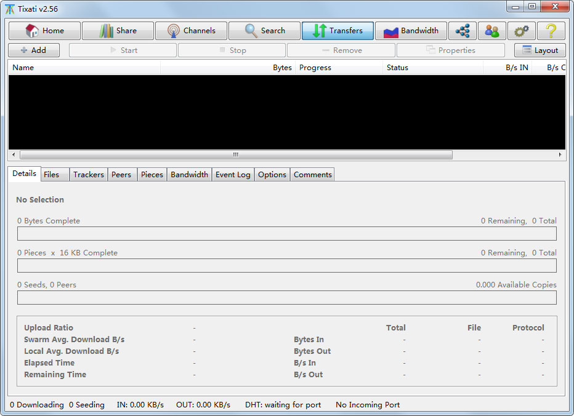The width and height of the screenshot is (574, 416).
Task: Select the Transfers view
Action: tap(338, 31)
